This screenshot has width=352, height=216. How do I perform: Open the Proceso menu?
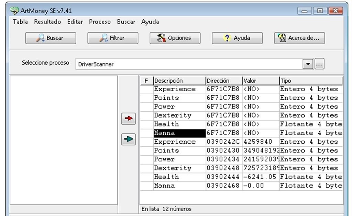100,22
